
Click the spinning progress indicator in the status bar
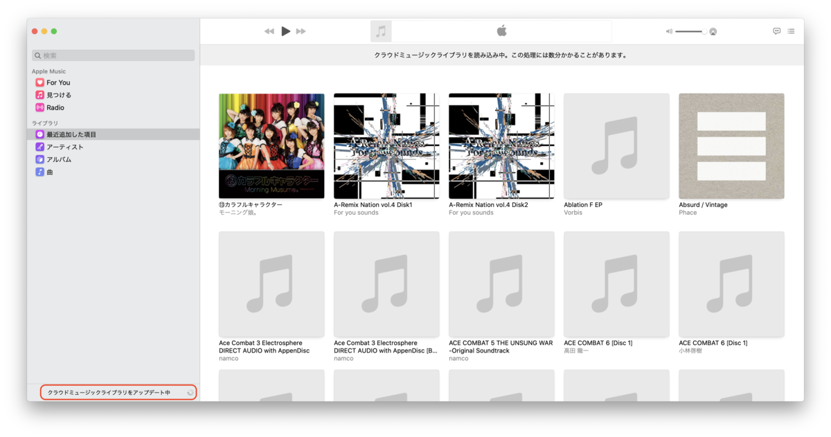click(190, 393)
